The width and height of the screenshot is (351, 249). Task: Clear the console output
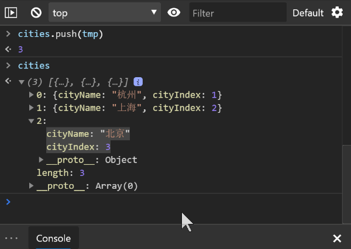pyautogui.click(x=36, y=13)
